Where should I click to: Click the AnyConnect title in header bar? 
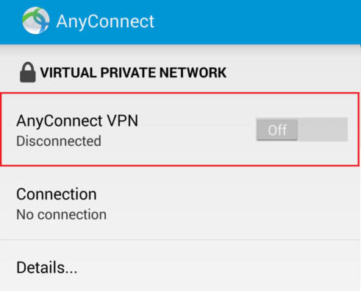pos(105,21)
